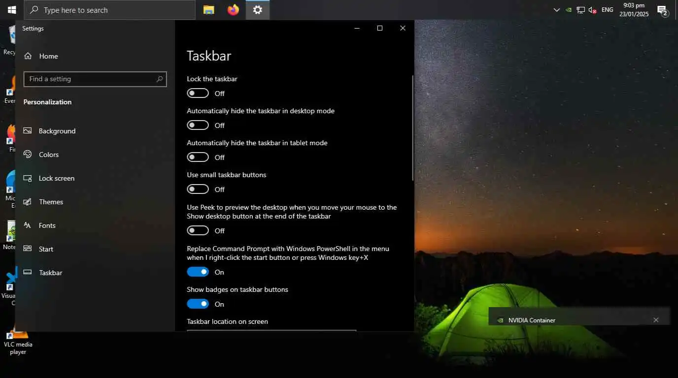
Task: Launch Firefox from the taskbar
Action: (x=233, y=10)
